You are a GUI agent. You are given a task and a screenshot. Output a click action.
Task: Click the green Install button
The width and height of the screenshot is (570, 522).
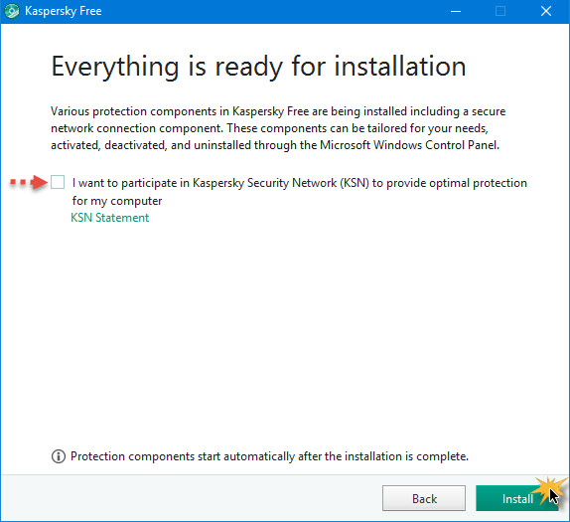(x=517, y=498)
